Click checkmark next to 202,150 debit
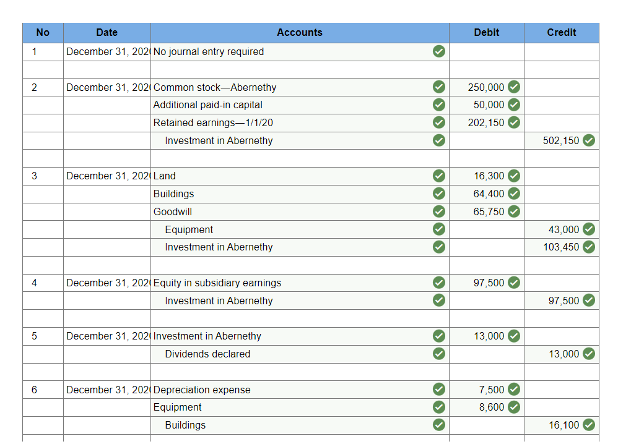631x444 pixels. [x=513, y=122]
